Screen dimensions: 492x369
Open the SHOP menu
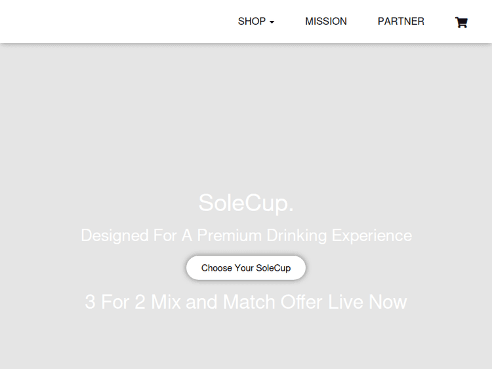256,22
